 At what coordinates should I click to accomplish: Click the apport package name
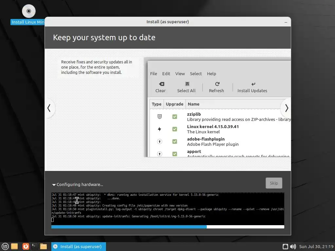coord(194,152)
